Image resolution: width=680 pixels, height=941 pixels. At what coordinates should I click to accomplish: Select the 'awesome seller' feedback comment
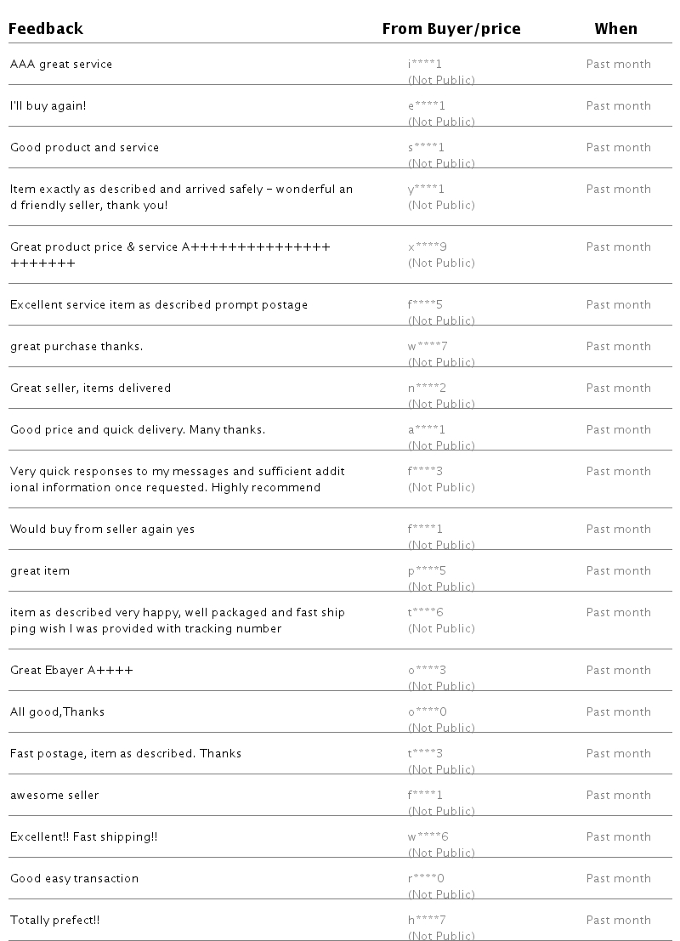click(x=54, y=796)
